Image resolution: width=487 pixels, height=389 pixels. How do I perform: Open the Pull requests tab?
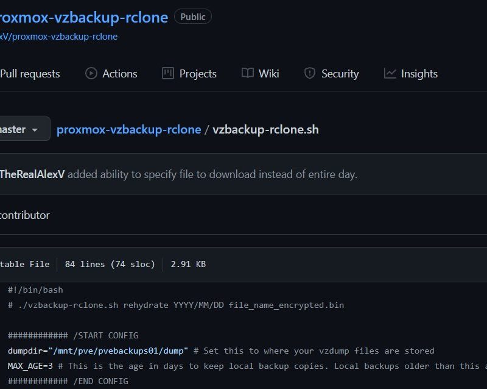(30, 74)
